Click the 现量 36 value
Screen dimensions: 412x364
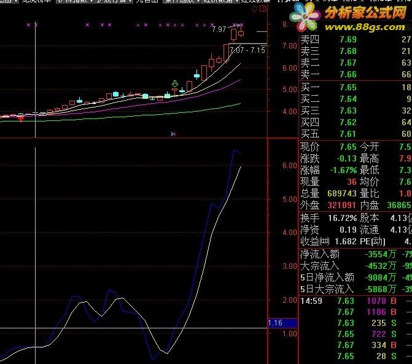click(352, 182)
